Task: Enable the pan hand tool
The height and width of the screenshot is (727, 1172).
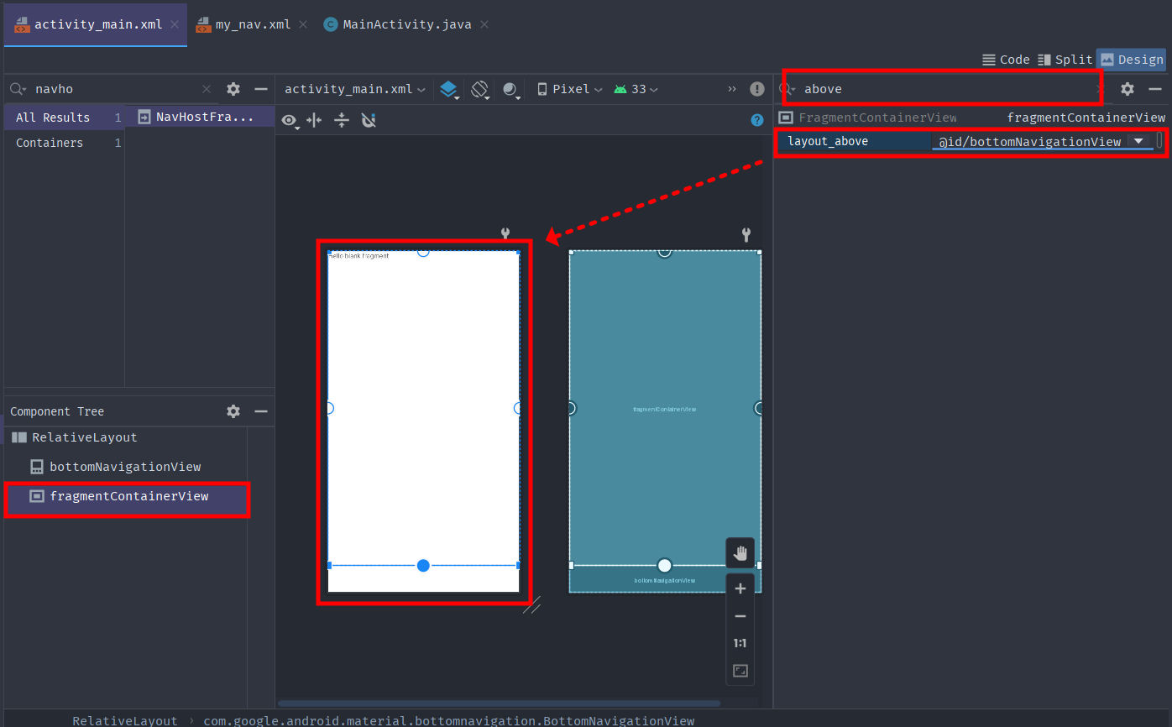Action: (x=740, y=553)
